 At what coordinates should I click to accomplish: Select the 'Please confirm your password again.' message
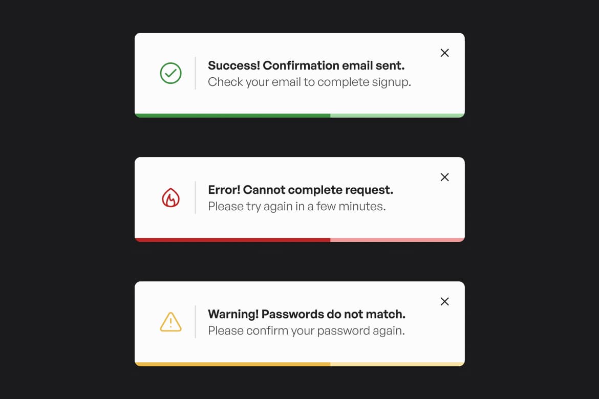(x=306, y=330)
